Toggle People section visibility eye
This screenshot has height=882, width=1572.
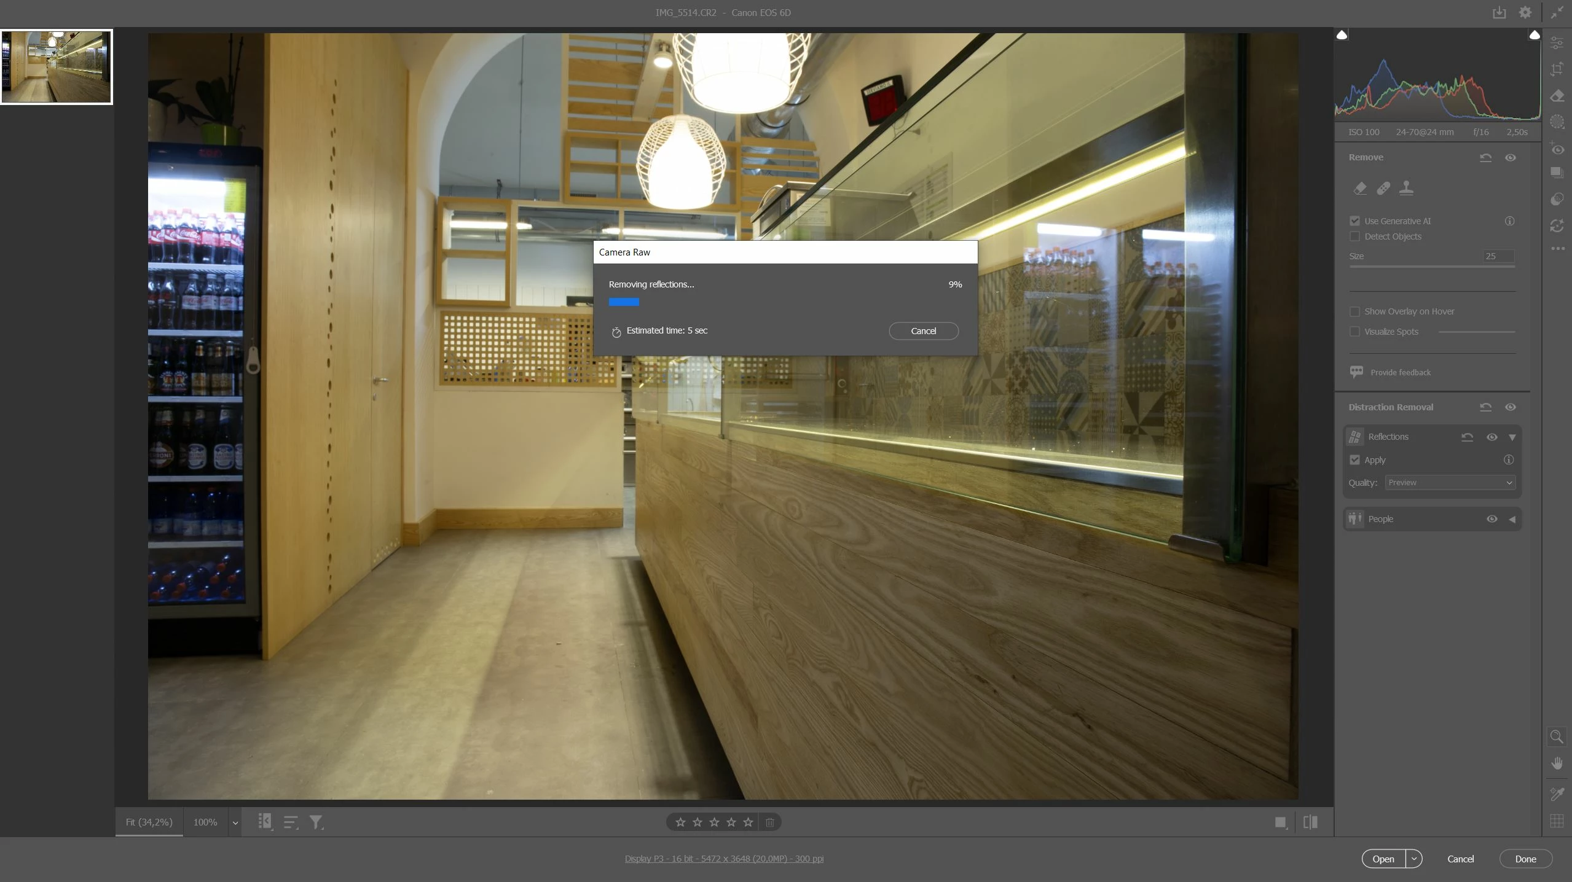click(1491, 519)
